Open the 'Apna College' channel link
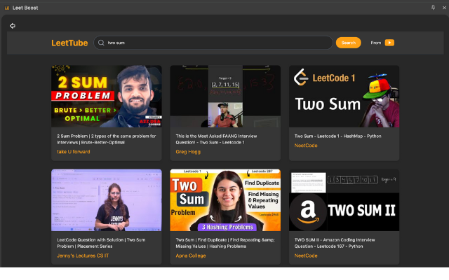449x280 pixels. coord(191,255)
